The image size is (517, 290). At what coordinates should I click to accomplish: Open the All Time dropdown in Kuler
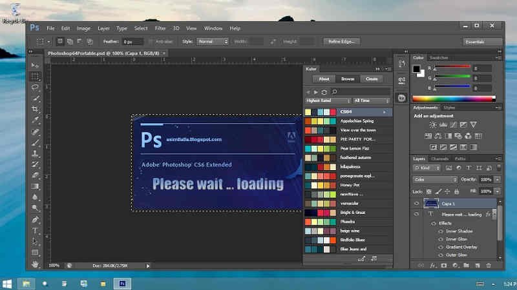[x=372, y=101]
